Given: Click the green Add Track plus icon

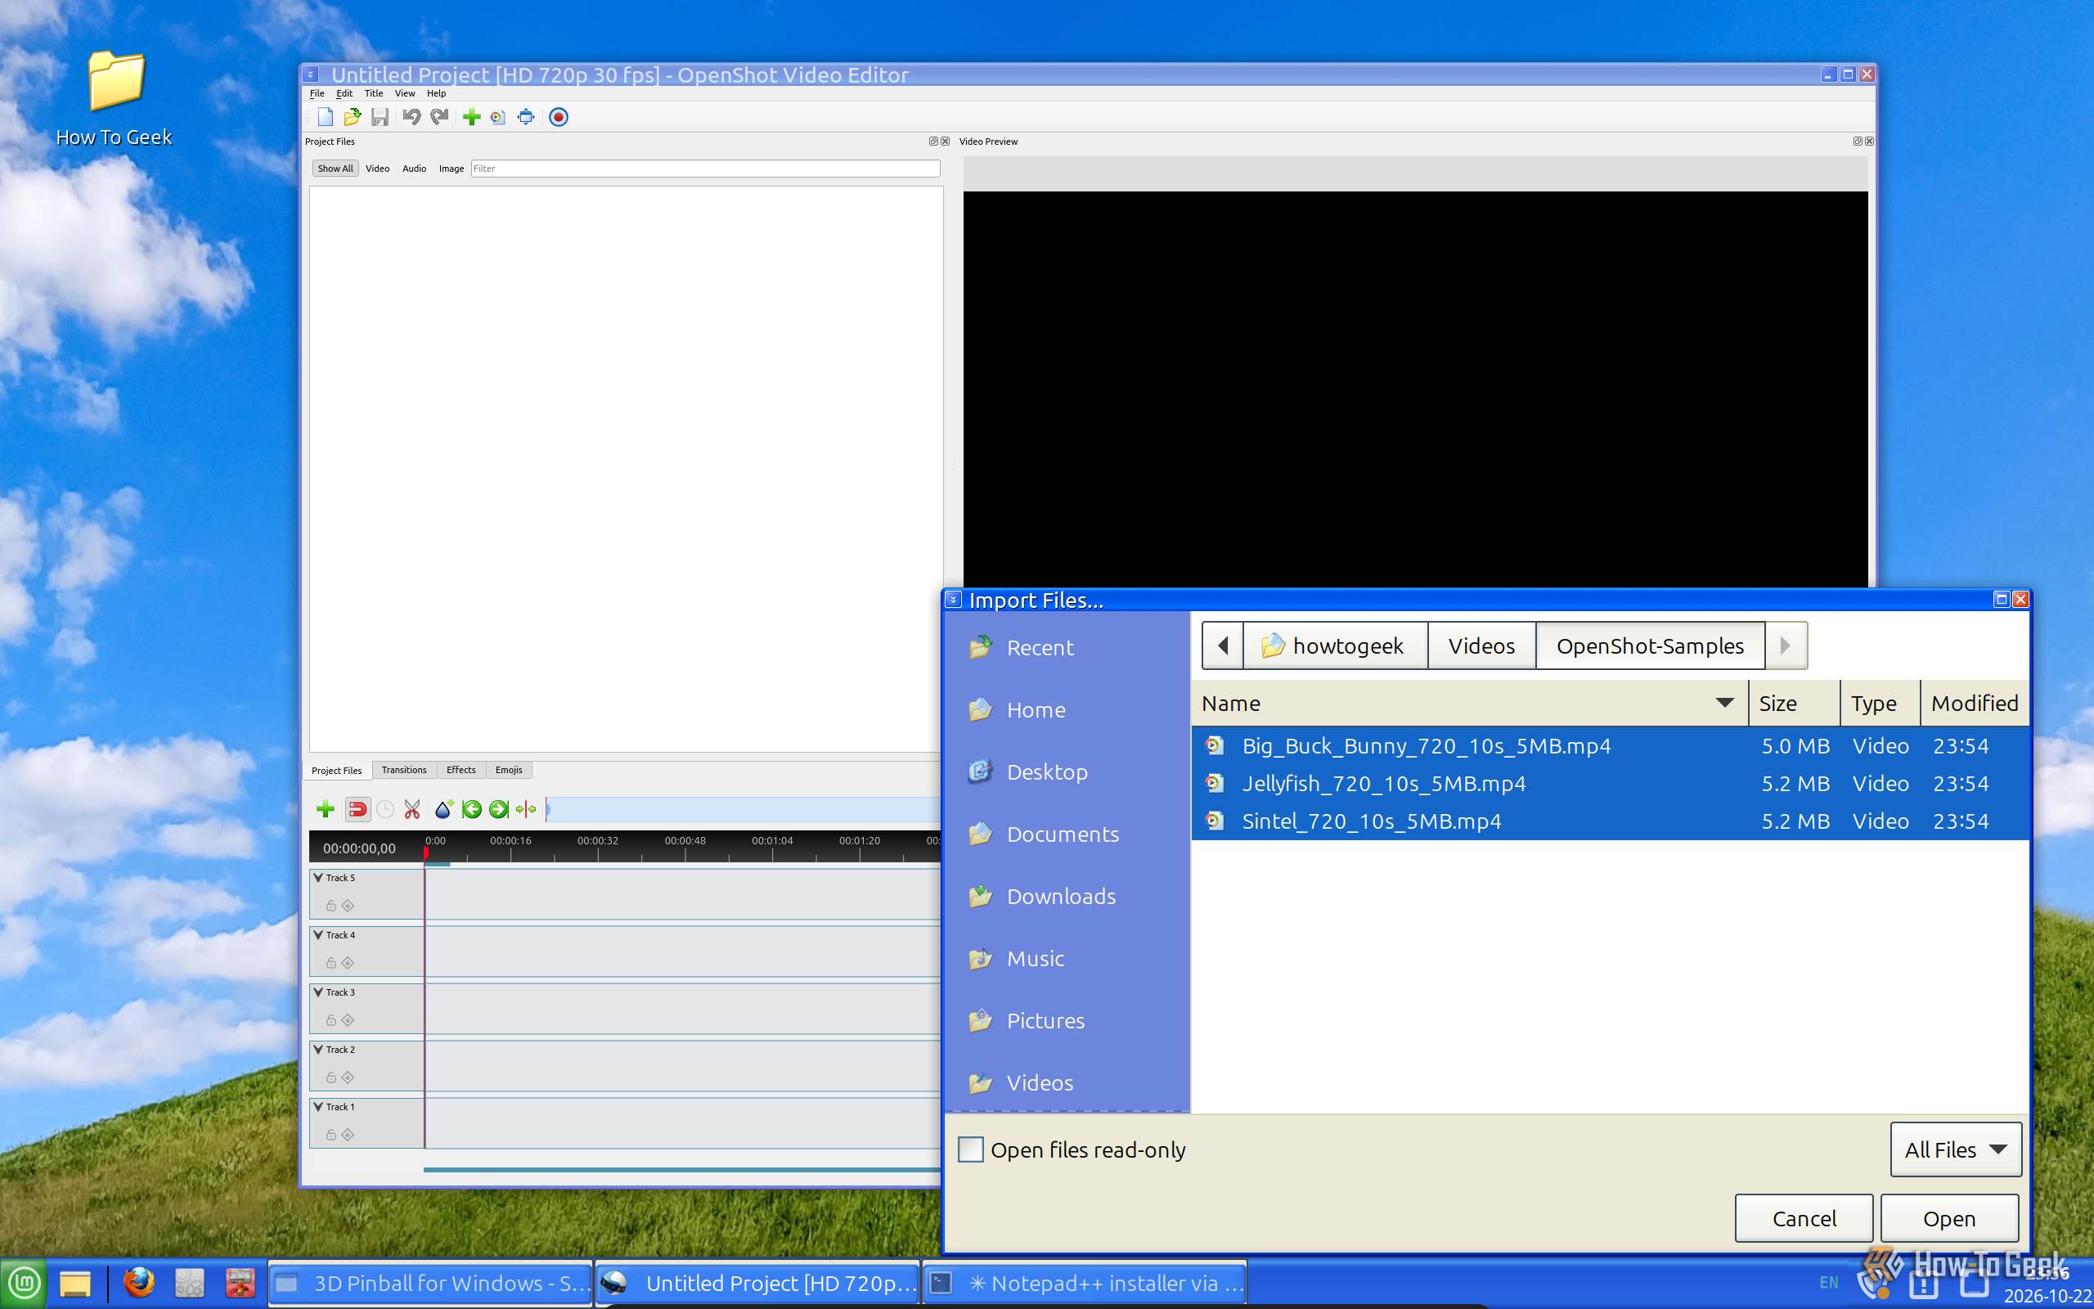Looking at the screenshot, I should coord(326,809).
